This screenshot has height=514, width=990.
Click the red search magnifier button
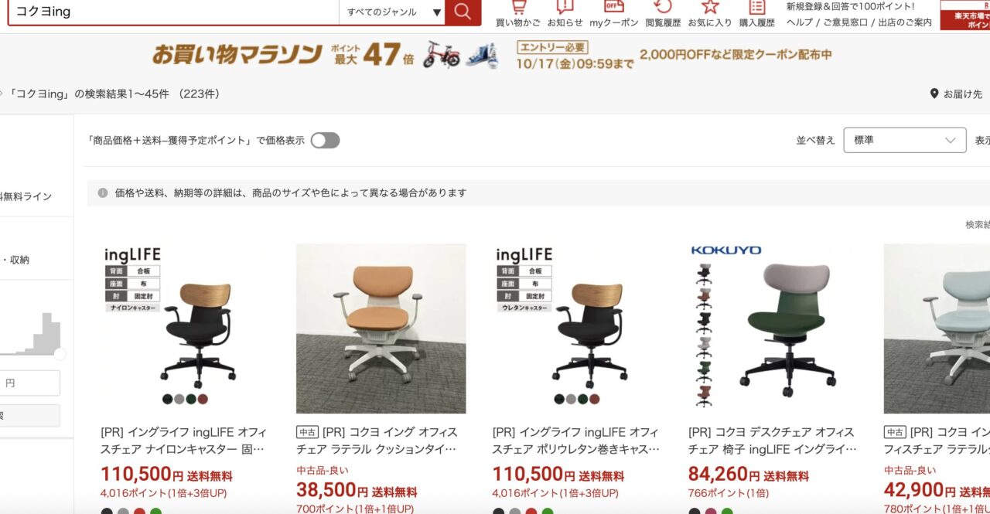[463, 12]
